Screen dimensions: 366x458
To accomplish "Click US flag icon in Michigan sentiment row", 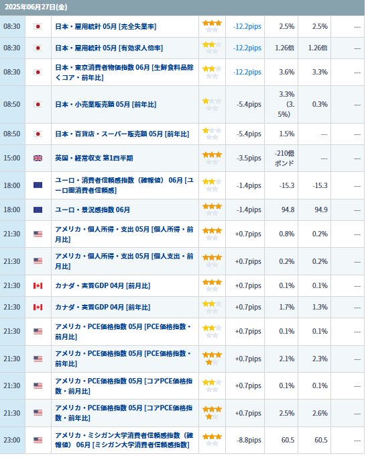I will 38,441.
